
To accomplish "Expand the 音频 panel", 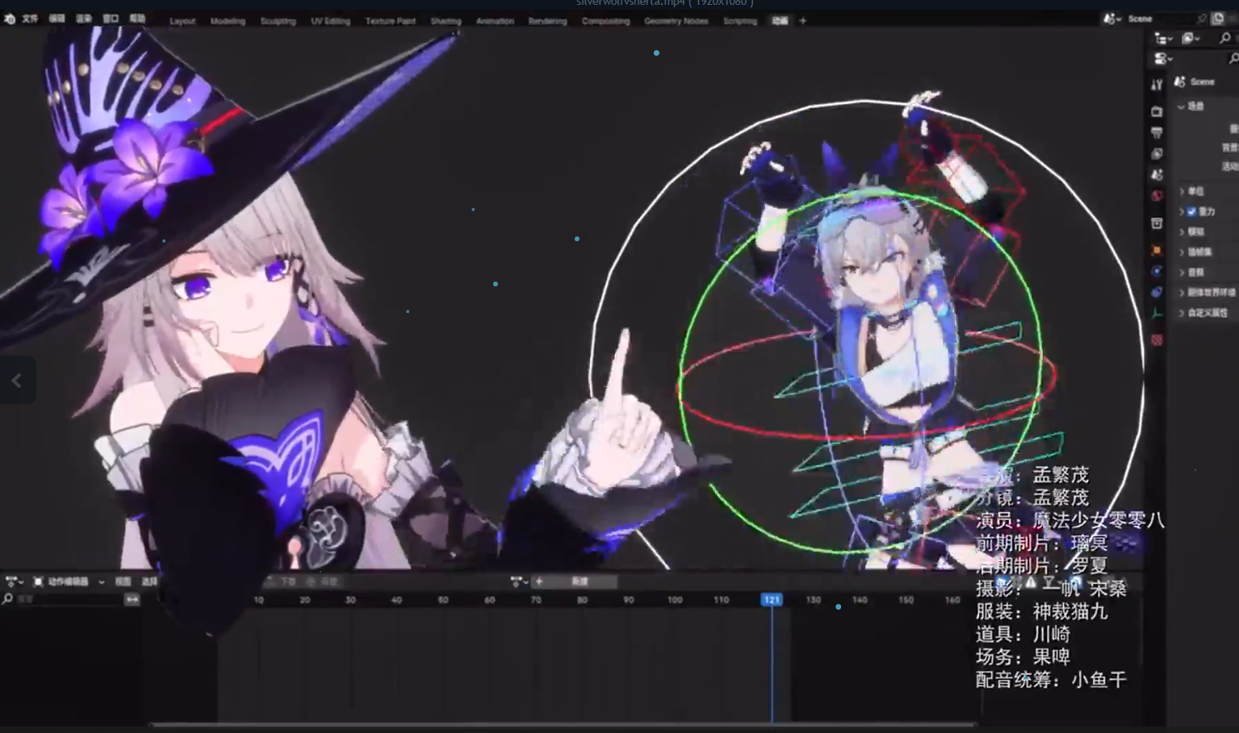I will pyautogui.click(x=1182, y=273).
